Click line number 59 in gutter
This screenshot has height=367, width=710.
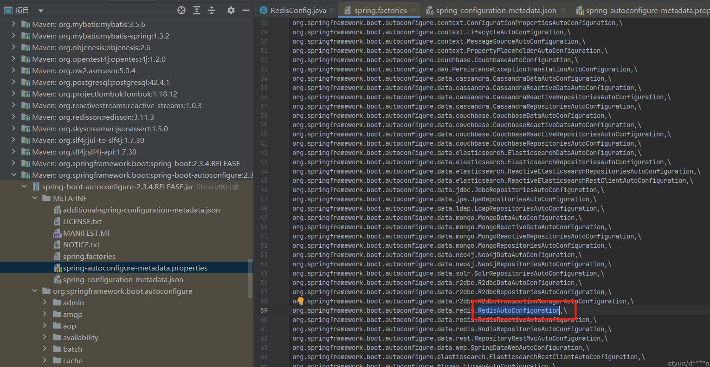[x=264, y=310]
